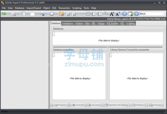
Task: Click the Databases grid corner indicator cell
Action: tap(54, 34)
